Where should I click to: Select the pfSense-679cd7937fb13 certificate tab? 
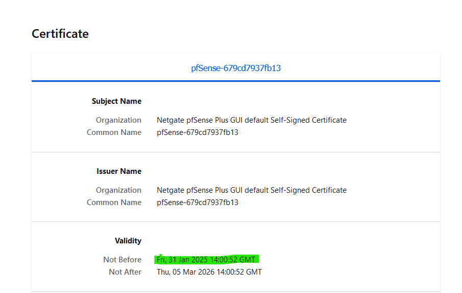coord(236,68)
